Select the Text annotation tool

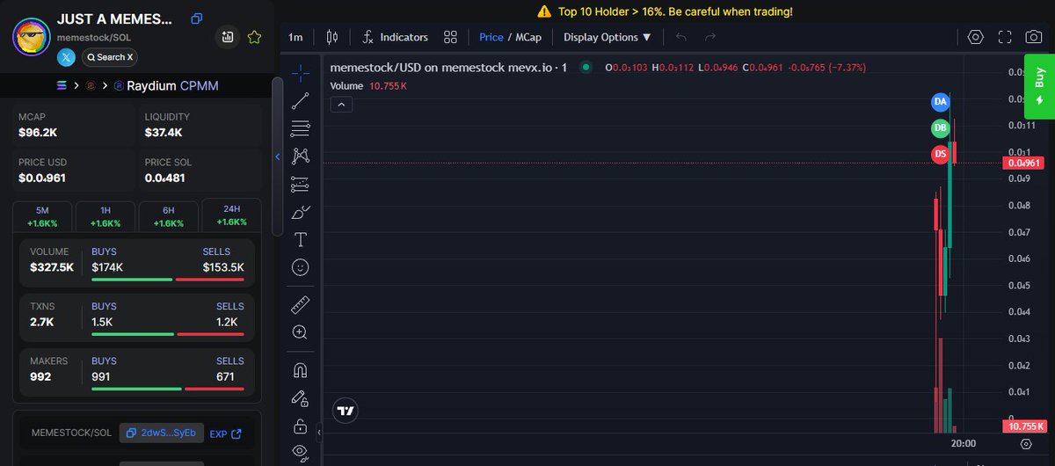(300, 239)
